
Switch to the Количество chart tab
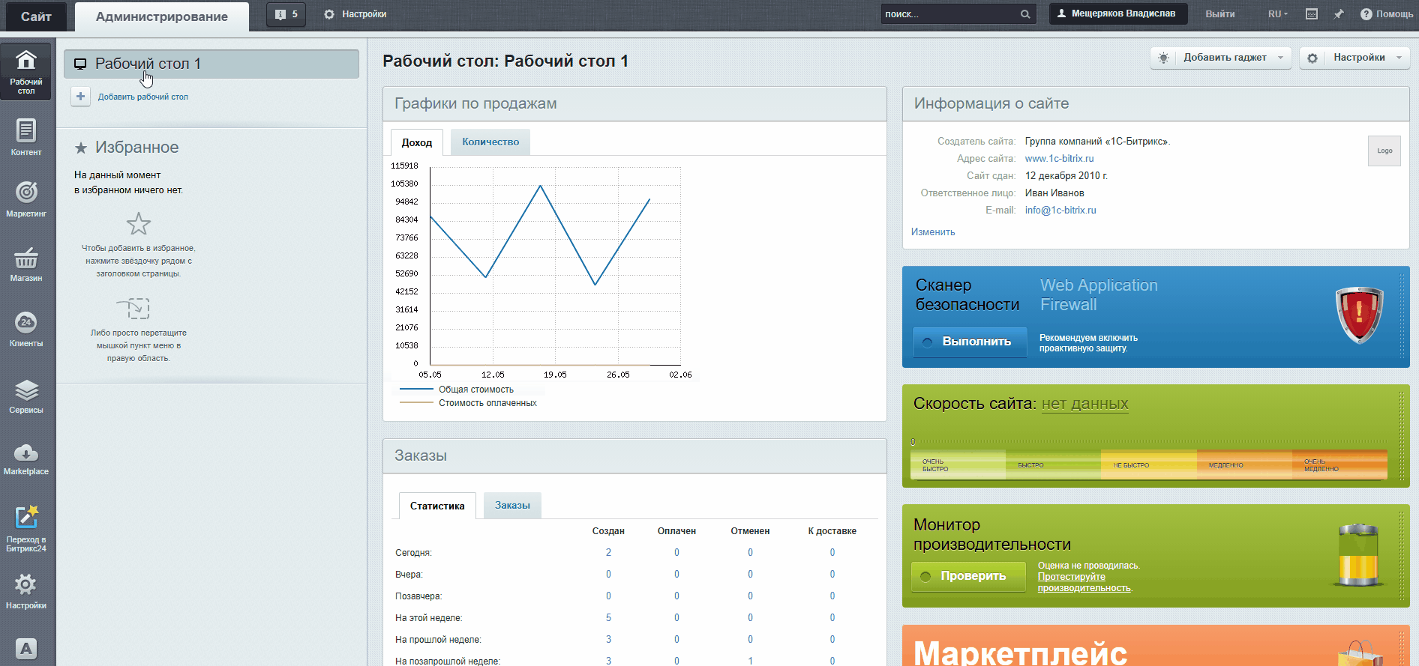click(x=490, y=142)
